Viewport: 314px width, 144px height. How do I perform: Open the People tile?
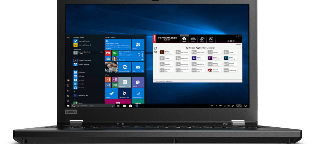click(138, 45)
